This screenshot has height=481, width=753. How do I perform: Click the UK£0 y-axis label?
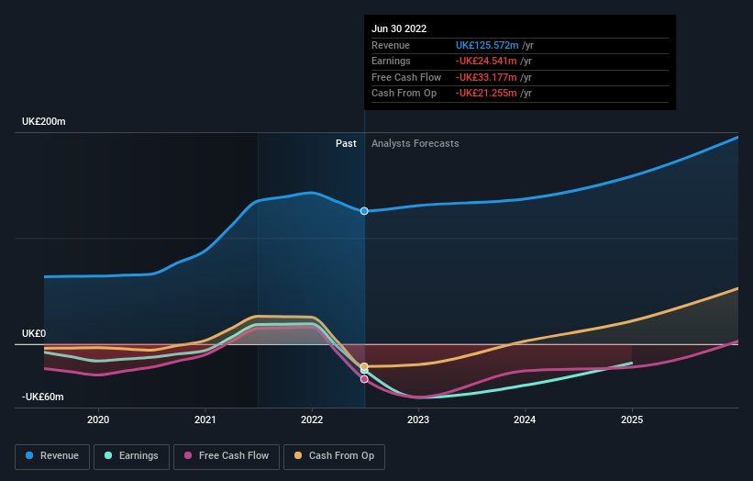[34, 333]
